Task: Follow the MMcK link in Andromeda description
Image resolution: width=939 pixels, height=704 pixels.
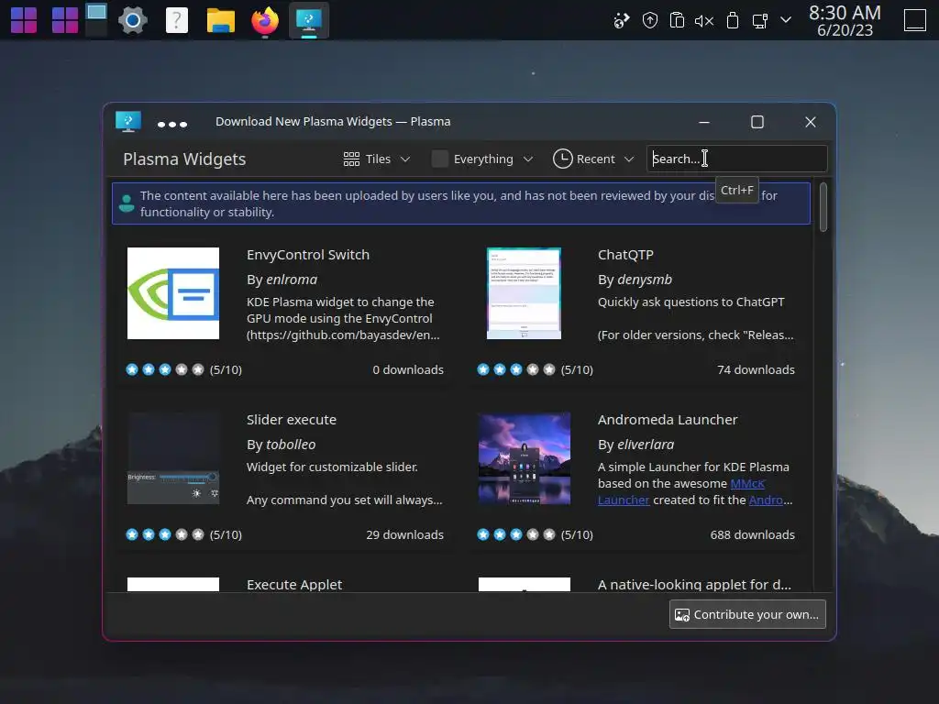Action: [747, 484]
